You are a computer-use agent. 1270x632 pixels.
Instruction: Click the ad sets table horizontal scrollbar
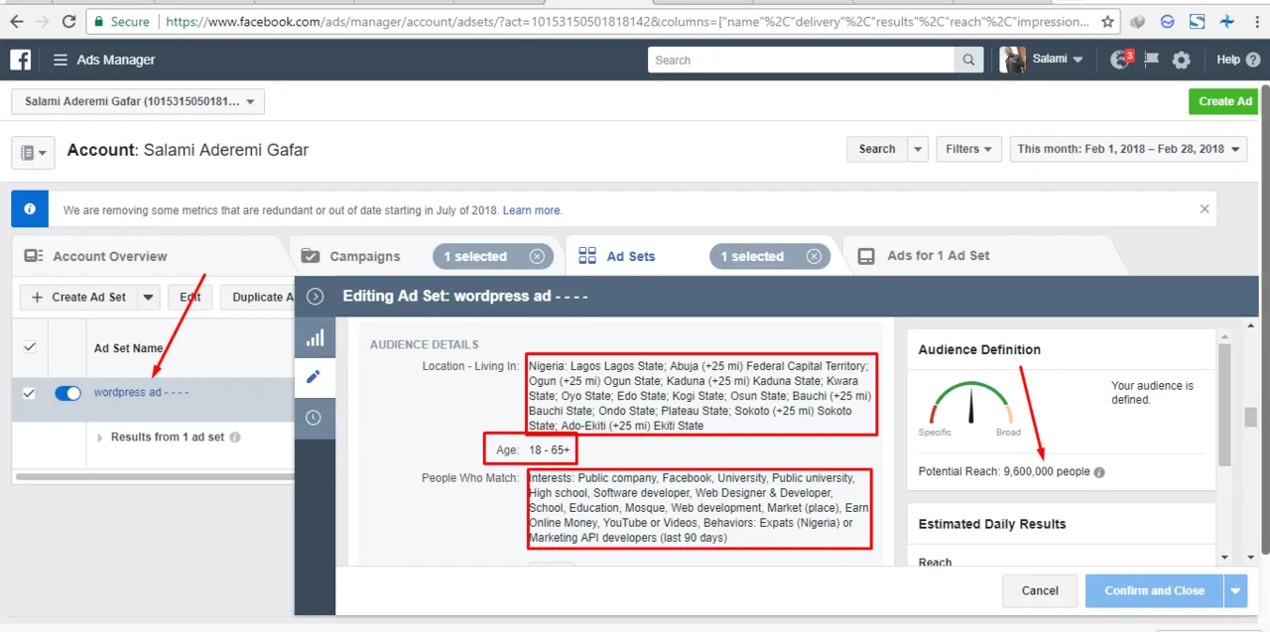(154, 477)
